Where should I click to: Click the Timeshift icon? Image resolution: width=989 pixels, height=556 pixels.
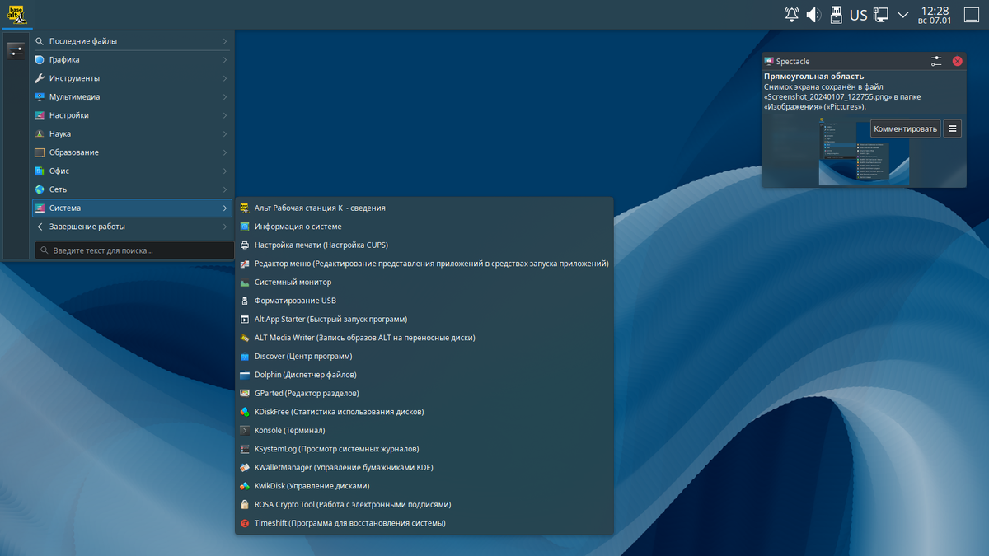point(245,523)
